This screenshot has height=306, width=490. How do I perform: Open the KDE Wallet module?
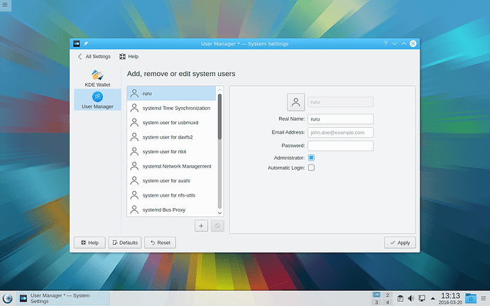pyautogui.click(x=97, y=79)
